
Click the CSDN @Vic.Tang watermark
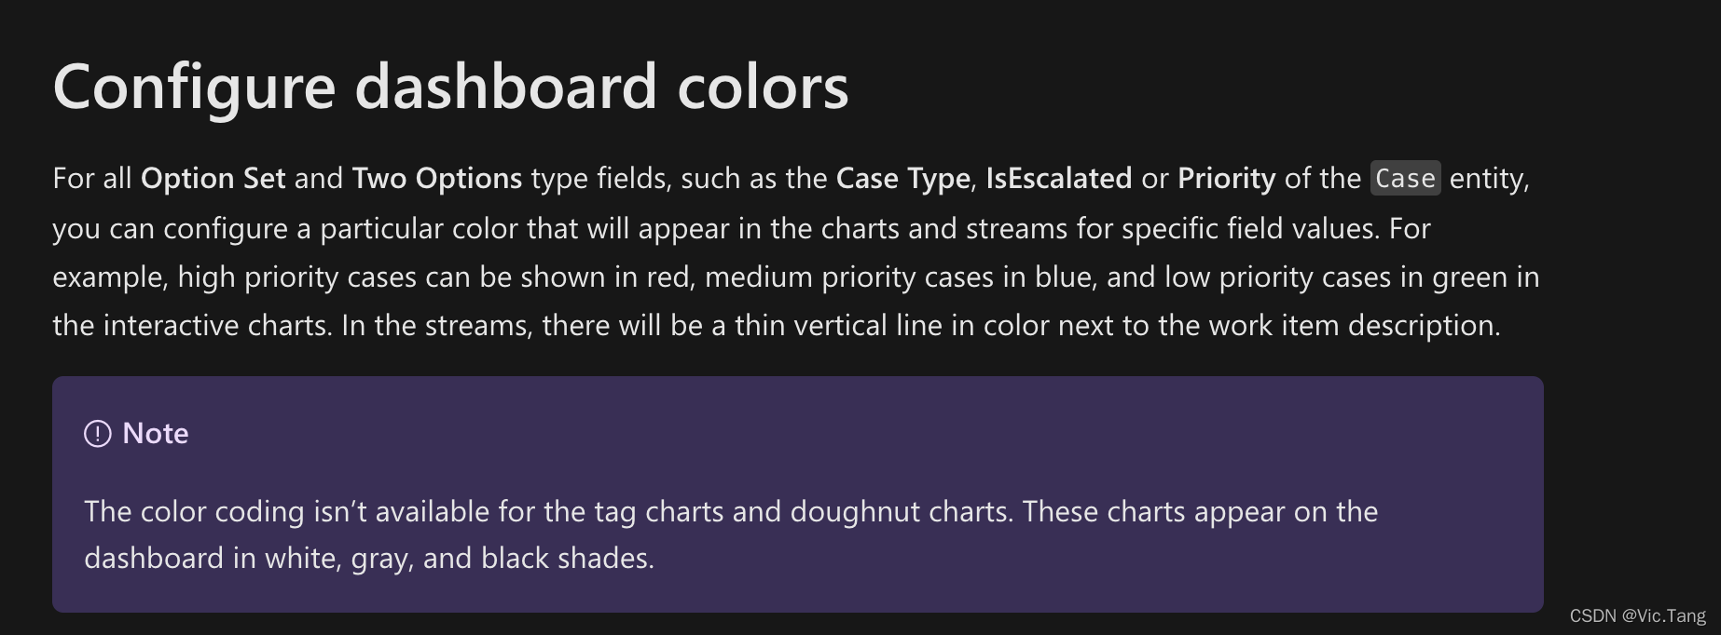pyautogui.click(x=1637, y=616)
